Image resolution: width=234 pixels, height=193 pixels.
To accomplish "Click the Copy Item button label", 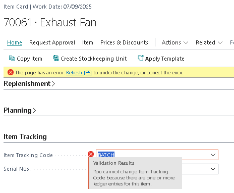I will 29,59.
